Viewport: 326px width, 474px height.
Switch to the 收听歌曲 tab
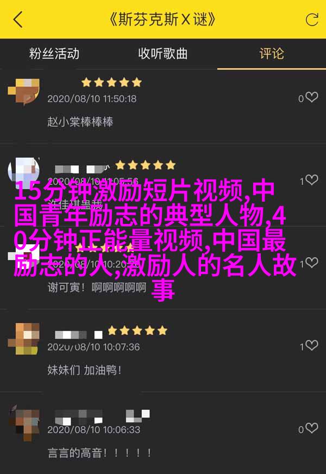click(x=162, y=54)
